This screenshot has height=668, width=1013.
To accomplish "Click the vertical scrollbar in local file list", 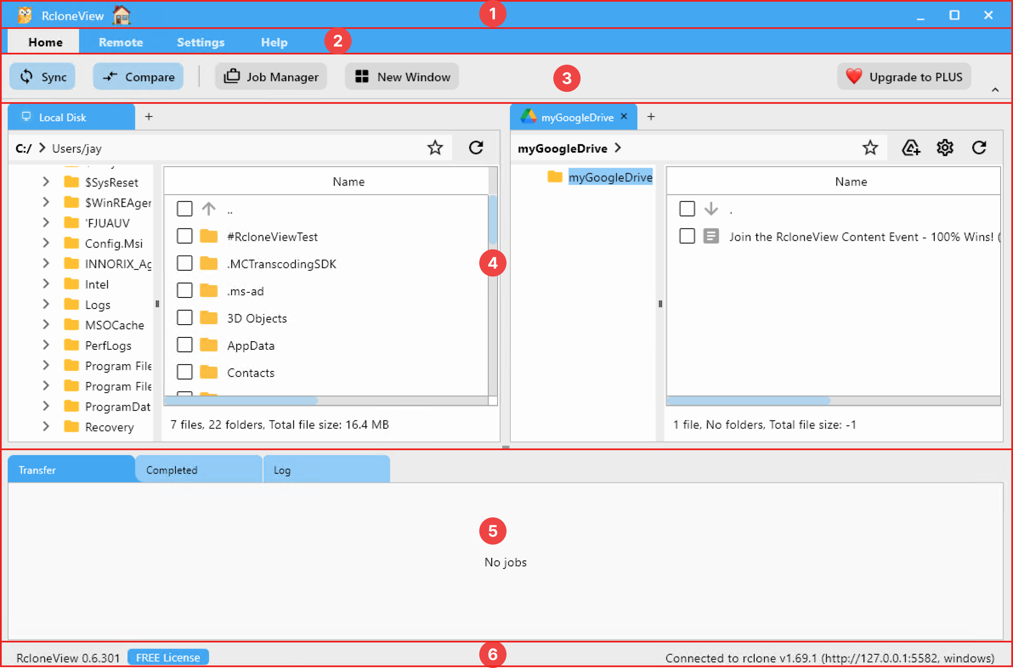I will [x=492, y=222].
